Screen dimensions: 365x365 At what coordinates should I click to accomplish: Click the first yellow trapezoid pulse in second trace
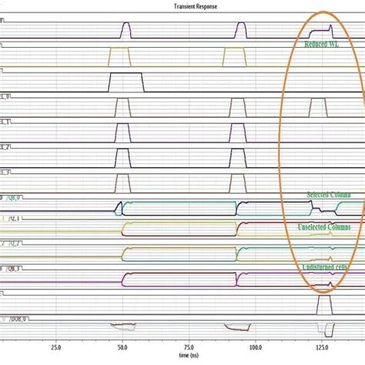click(x=119, y=57)
